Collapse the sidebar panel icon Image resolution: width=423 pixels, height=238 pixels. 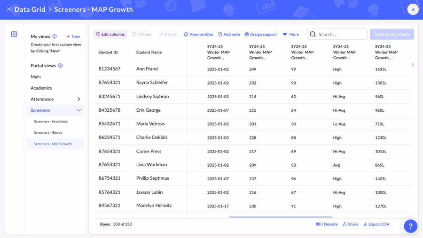click(x=14, y=34)
